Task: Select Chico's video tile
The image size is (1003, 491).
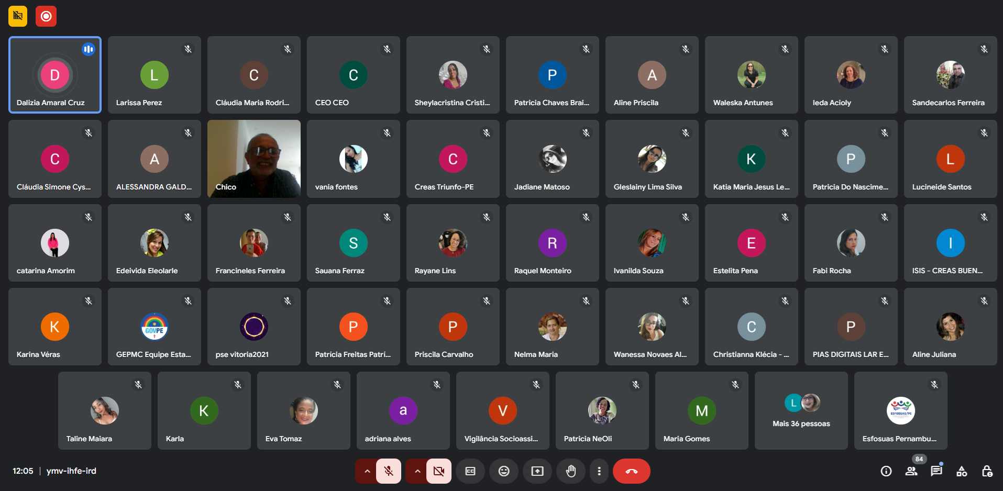Action: pyautogui.click(x=254, y=159)
